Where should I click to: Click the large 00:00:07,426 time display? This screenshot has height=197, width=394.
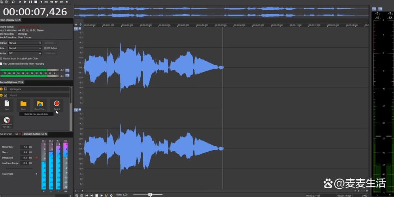pyautogui.click(x=35, y=12)
